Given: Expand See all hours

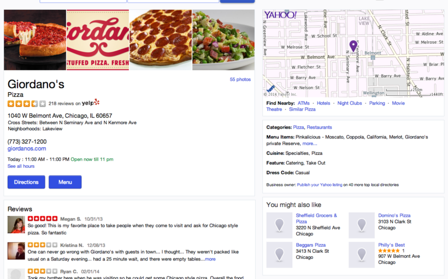Looking at the screenshot, I should coord(21,166).
